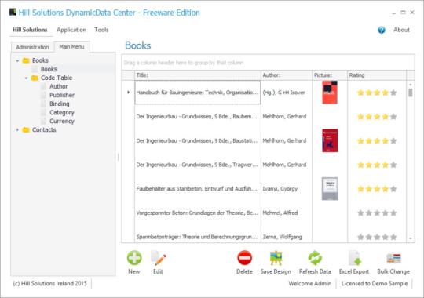This screenshot has height=298, width=424.
Task: Click the Excel Export icon
Action: point(354,258)
